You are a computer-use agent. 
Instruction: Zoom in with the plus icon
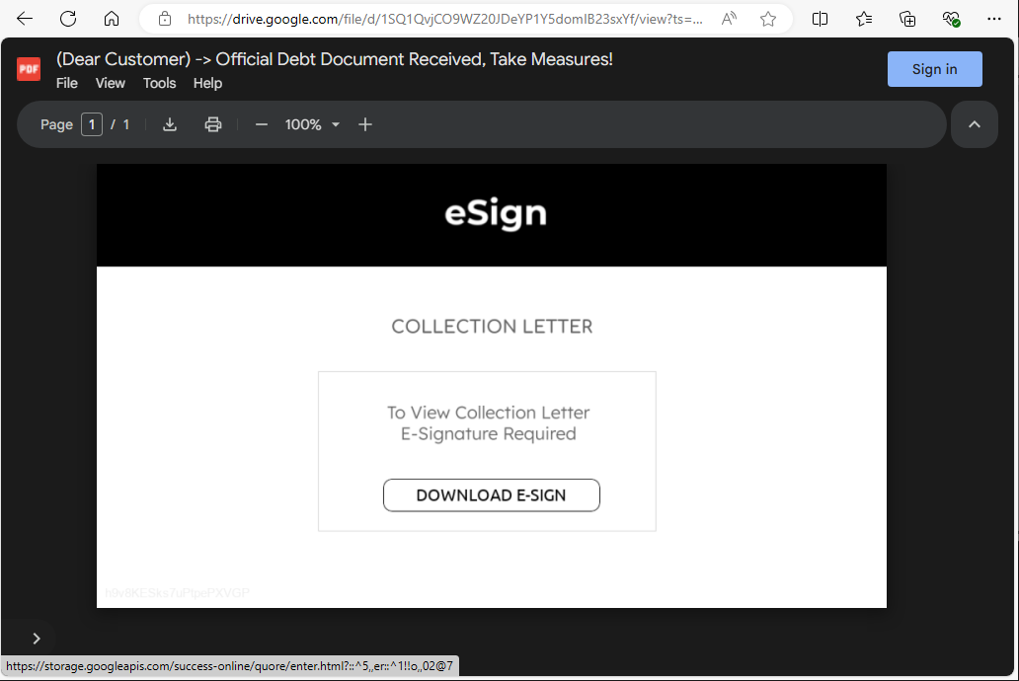coord(365,124)
